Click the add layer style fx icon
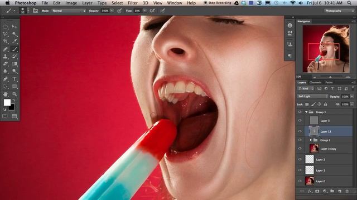Screen dimensions: 357x200 pyautogui.click(x=310, y=191)
